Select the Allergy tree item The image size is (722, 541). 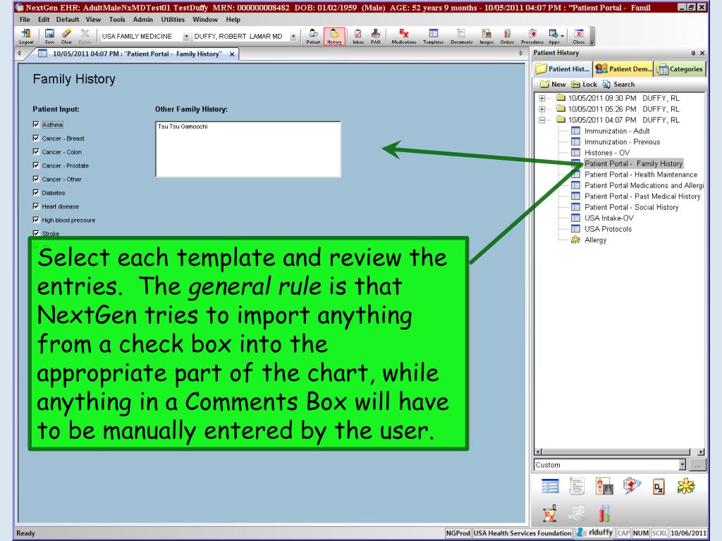tap(595, 240)
